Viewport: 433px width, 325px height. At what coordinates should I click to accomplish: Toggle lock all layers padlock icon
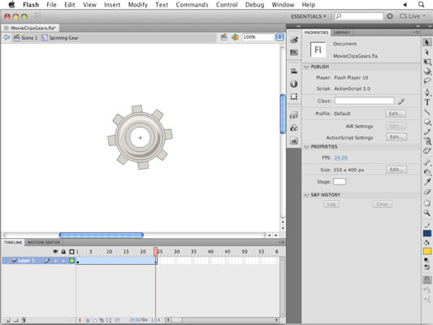[x=63, y=252]
